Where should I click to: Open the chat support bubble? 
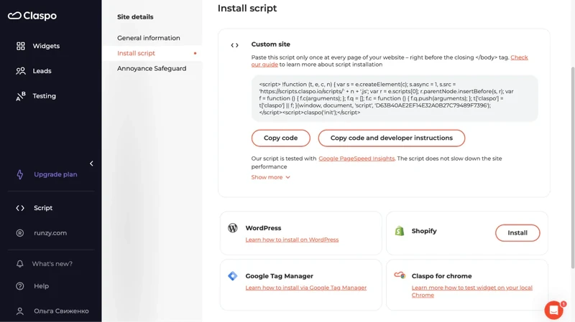click(553, 311)
